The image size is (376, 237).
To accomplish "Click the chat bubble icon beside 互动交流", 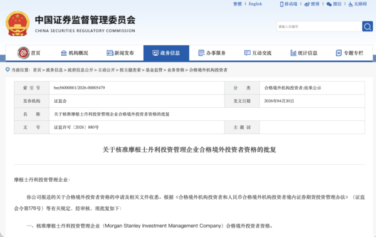I will [x=248, y=53].
